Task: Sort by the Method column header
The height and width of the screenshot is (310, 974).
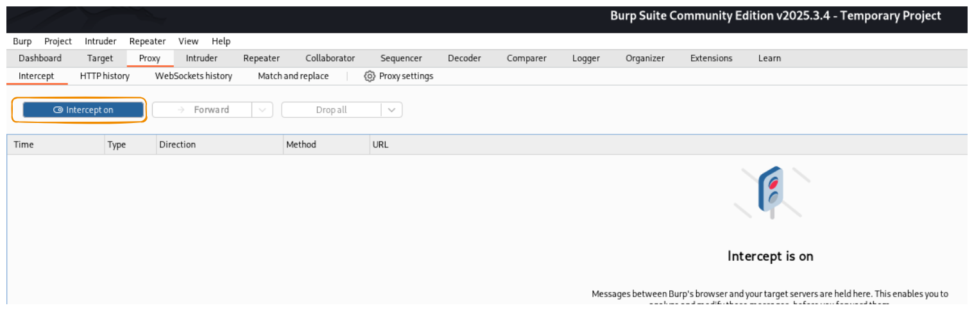Action: pyautogui.click(x=326, y=145)
